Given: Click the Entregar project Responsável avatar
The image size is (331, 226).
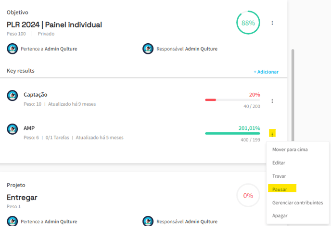Looking at the screenshot, I should (148, 221).
